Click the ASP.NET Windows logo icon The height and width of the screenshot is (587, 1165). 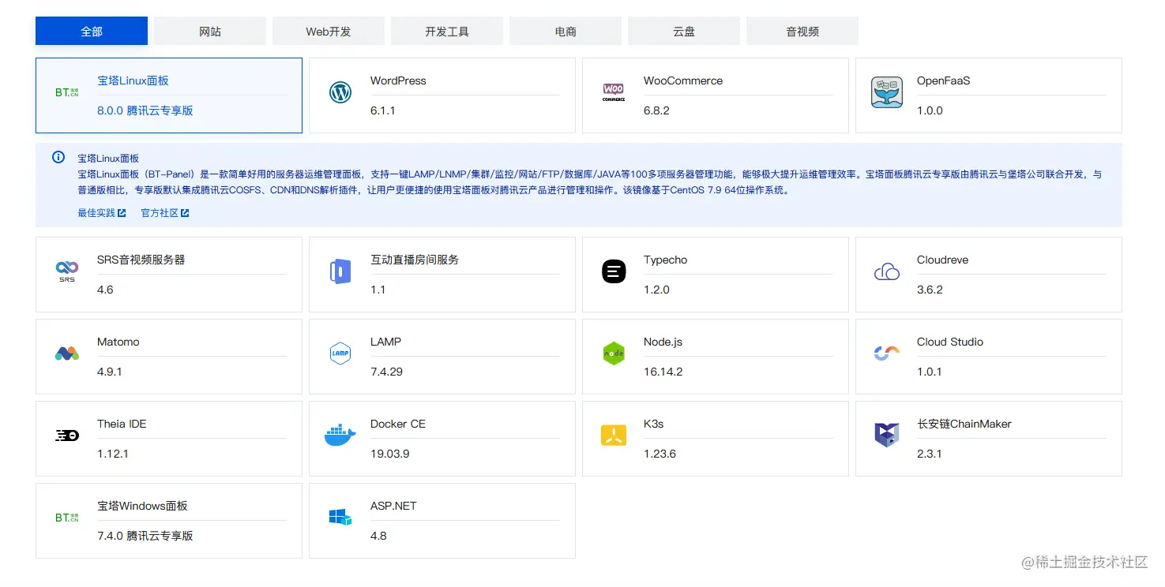(340, 518)
